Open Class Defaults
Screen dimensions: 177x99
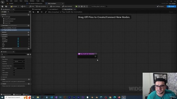point(67,6)
